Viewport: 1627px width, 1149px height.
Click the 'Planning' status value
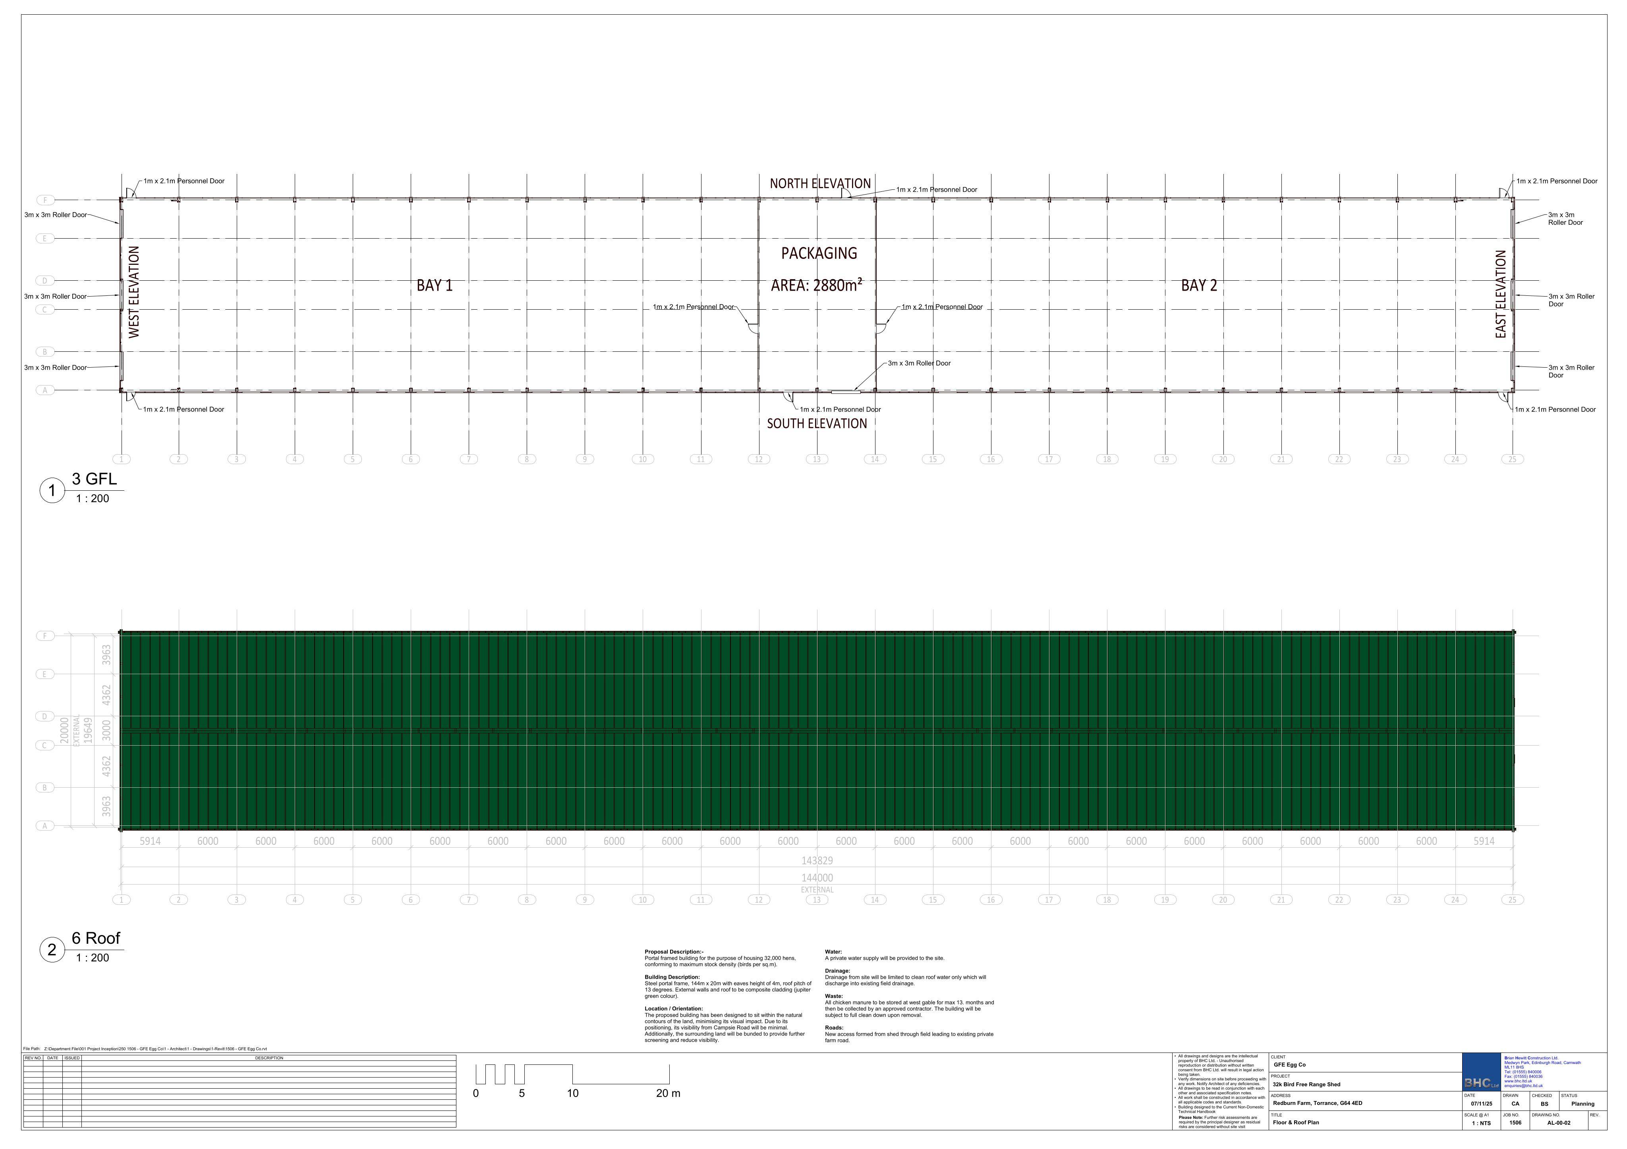coord(1583,1104)
